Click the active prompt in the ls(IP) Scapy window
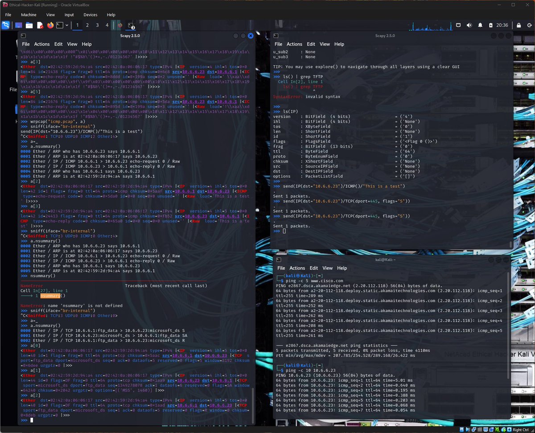Screen dimensions: 535x433 (279, 231)
